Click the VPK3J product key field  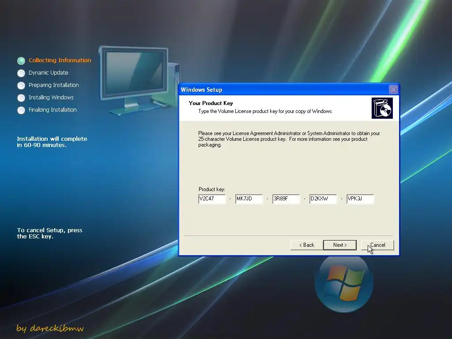coord(360,199)
